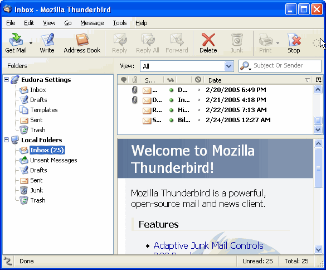Open Sent under Eudora Settings

36,120
